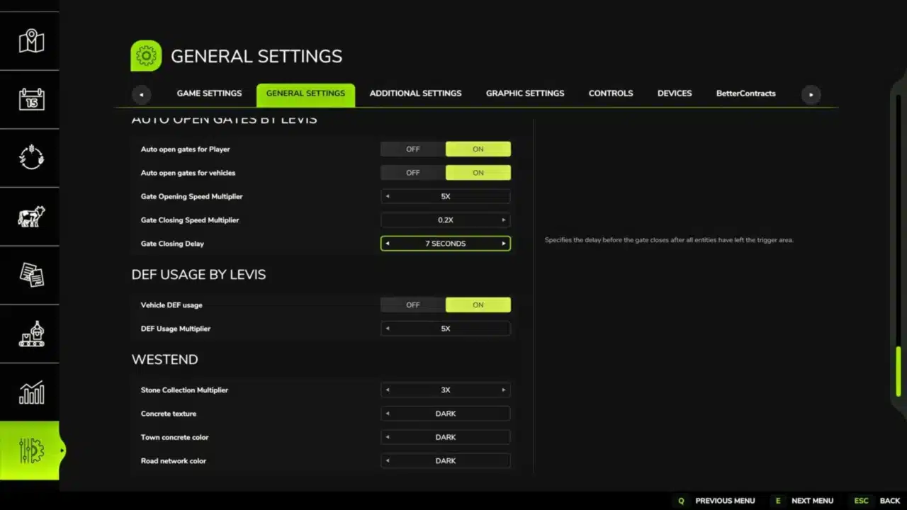907x510 pixels.
Task: Click the ESC Back button
Action: coord(879,501)
